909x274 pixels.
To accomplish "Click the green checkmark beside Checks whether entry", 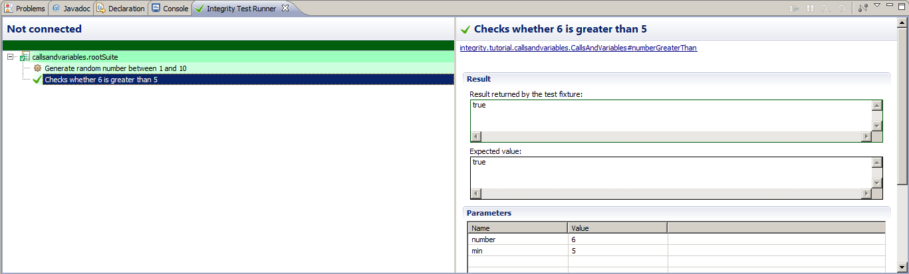I will (37, 80).
